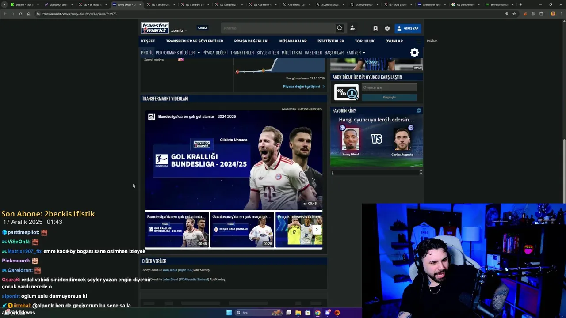
Task: Open FC Alisontia Steinsel club link
Action: pos(194,280)
